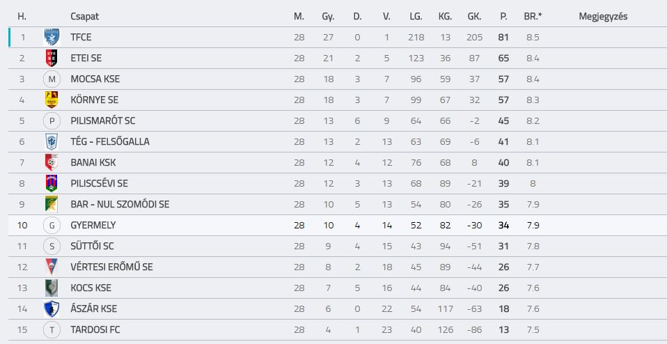Click the TÉG - FELSŐGALLA blue crest

[52, 141]
